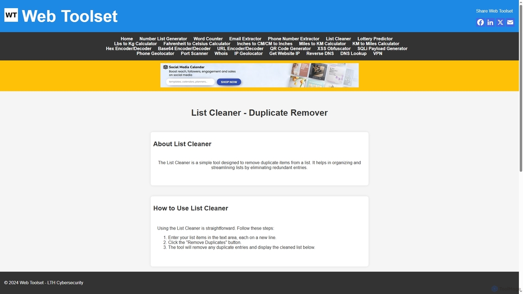Viewport: 523px width, 294px height.
Task: Open the Whois lookup tool
Action: 221,53
